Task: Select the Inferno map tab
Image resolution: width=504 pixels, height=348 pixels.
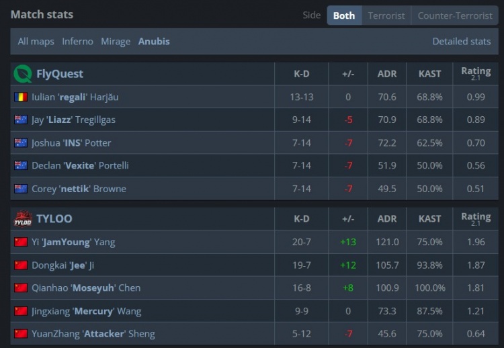Action: 77,42
